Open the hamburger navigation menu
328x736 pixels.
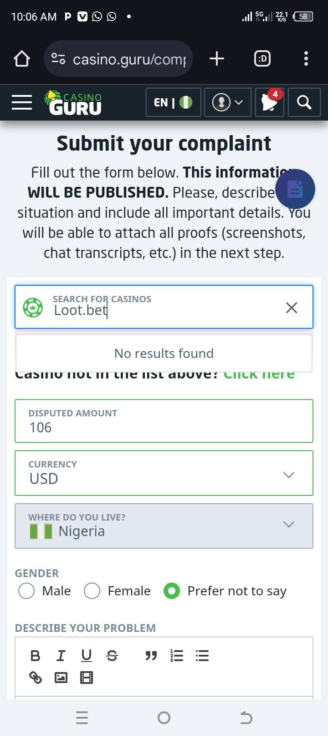[x=22, y=102]
